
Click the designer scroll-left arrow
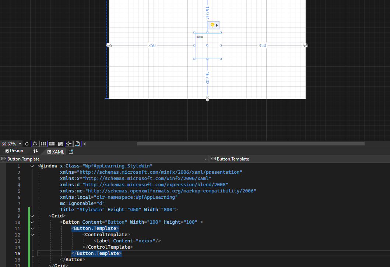tap(85, 144)
